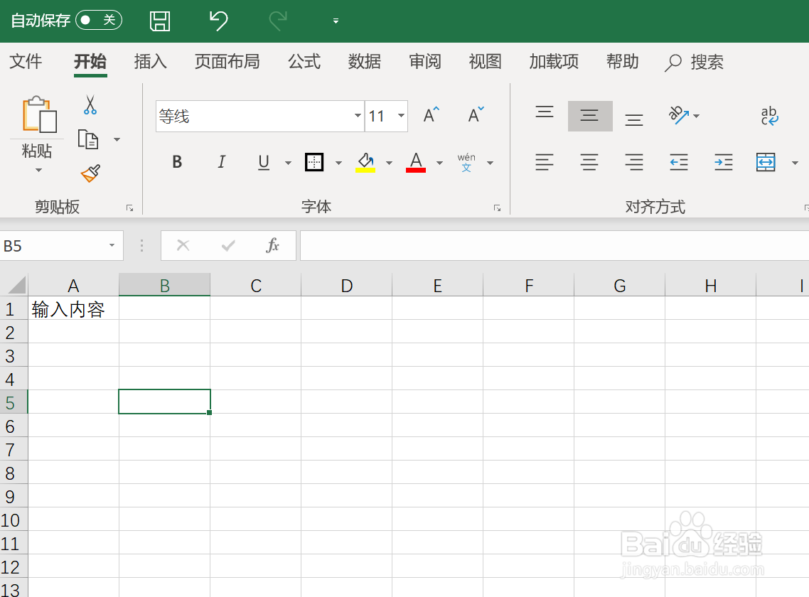Open the font size 11 dropdown
The height and width of the screenshot is (597, 809).
pos(401,116)
